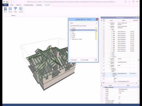Viewport: 142px width, 106px height.
Task: Click the Filter funnel icon
Action: point(15,9)
